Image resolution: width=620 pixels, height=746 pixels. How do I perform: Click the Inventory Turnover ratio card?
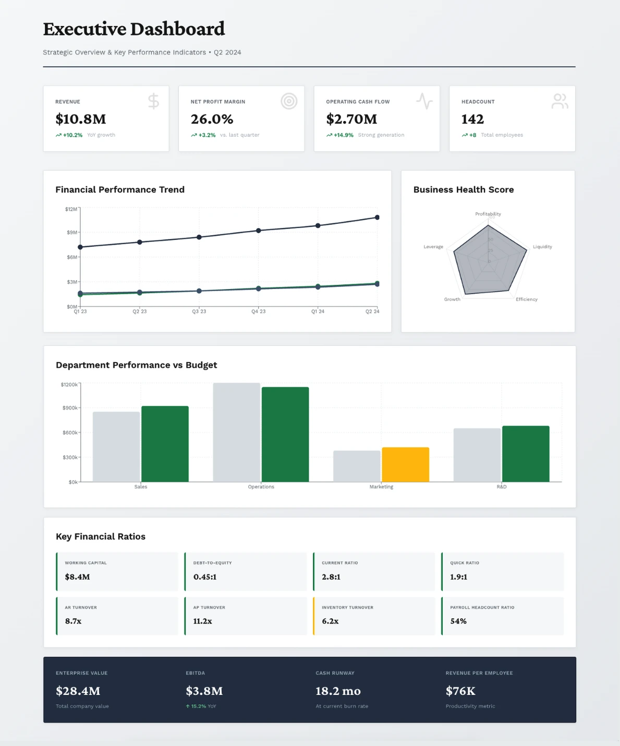point(374,616)
